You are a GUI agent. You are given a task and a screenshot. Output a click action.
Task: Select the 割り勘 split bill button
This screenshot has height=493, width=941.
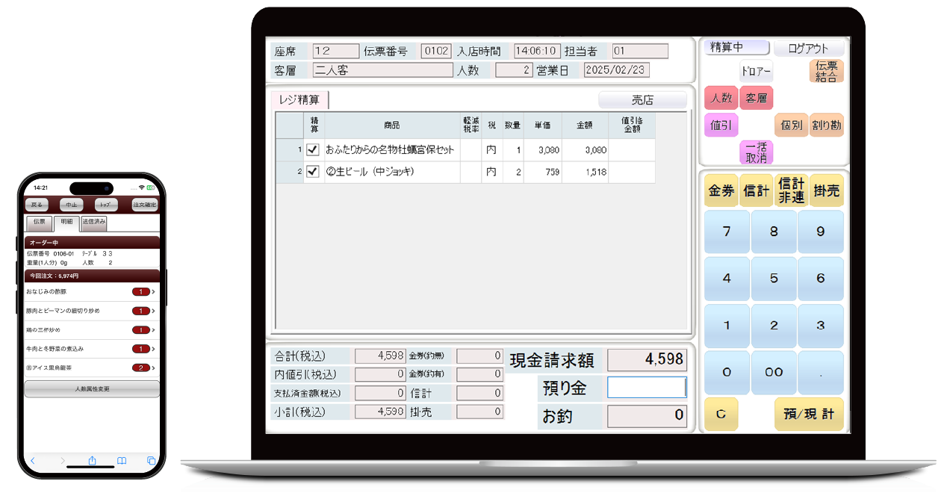(826, 125)
